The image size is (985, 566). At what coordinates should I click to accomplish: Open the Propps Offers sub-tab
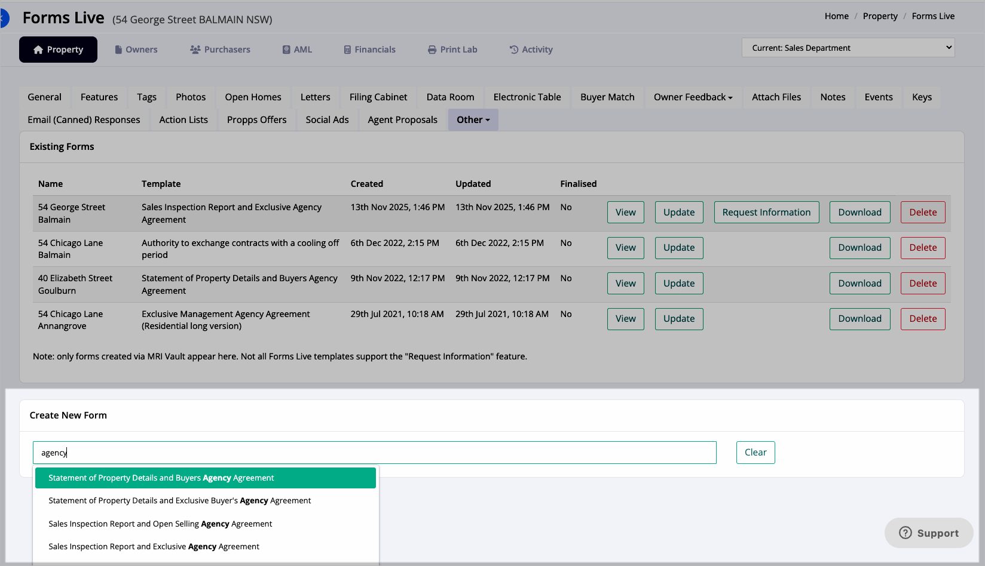256,120
